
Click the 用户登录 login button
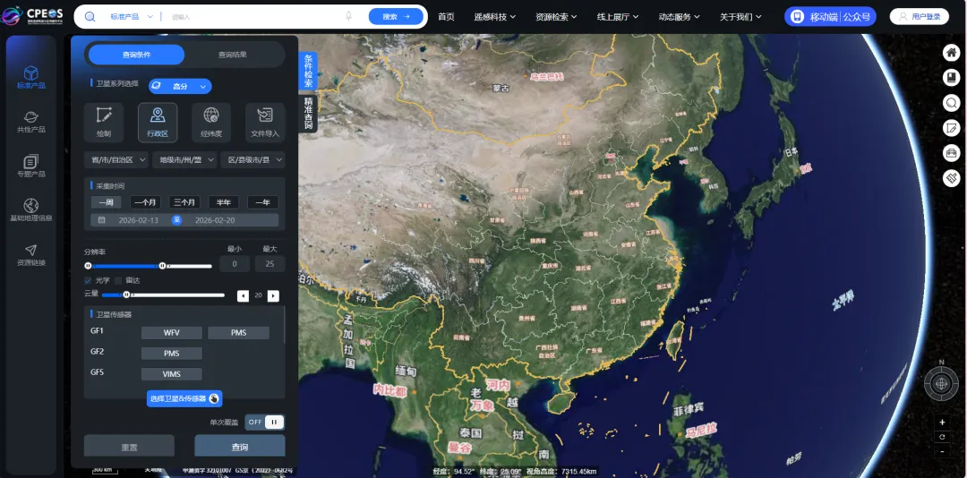919,17
